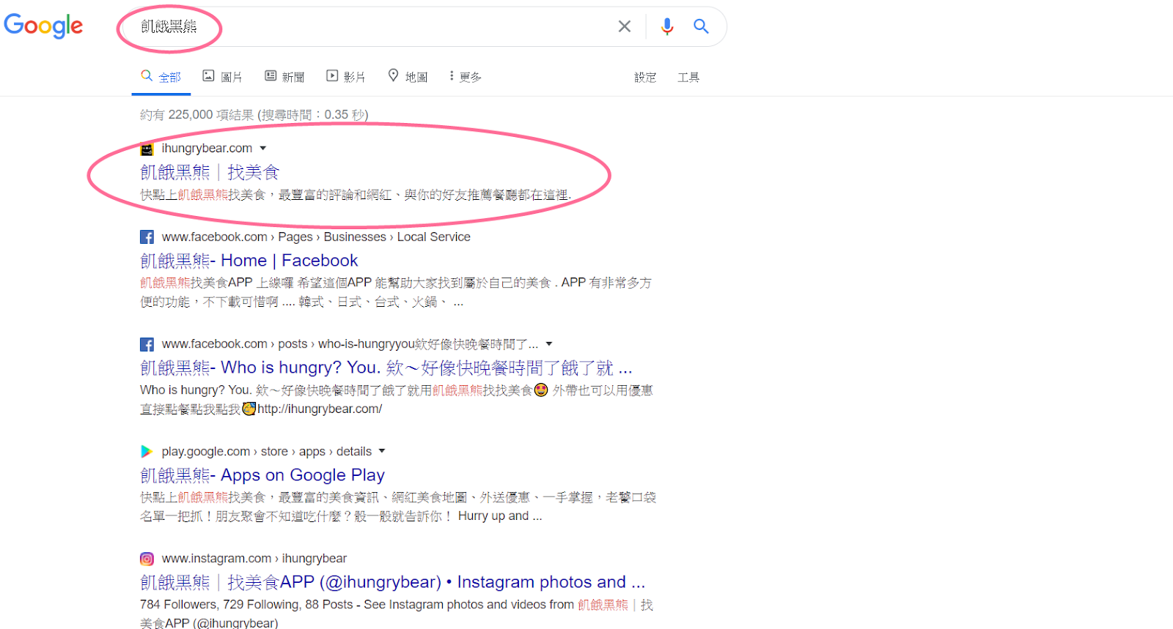1173x629 pixels.
Task: Open the Google logo homepage link
Action: pyautogui.click(x=43, y=26)
